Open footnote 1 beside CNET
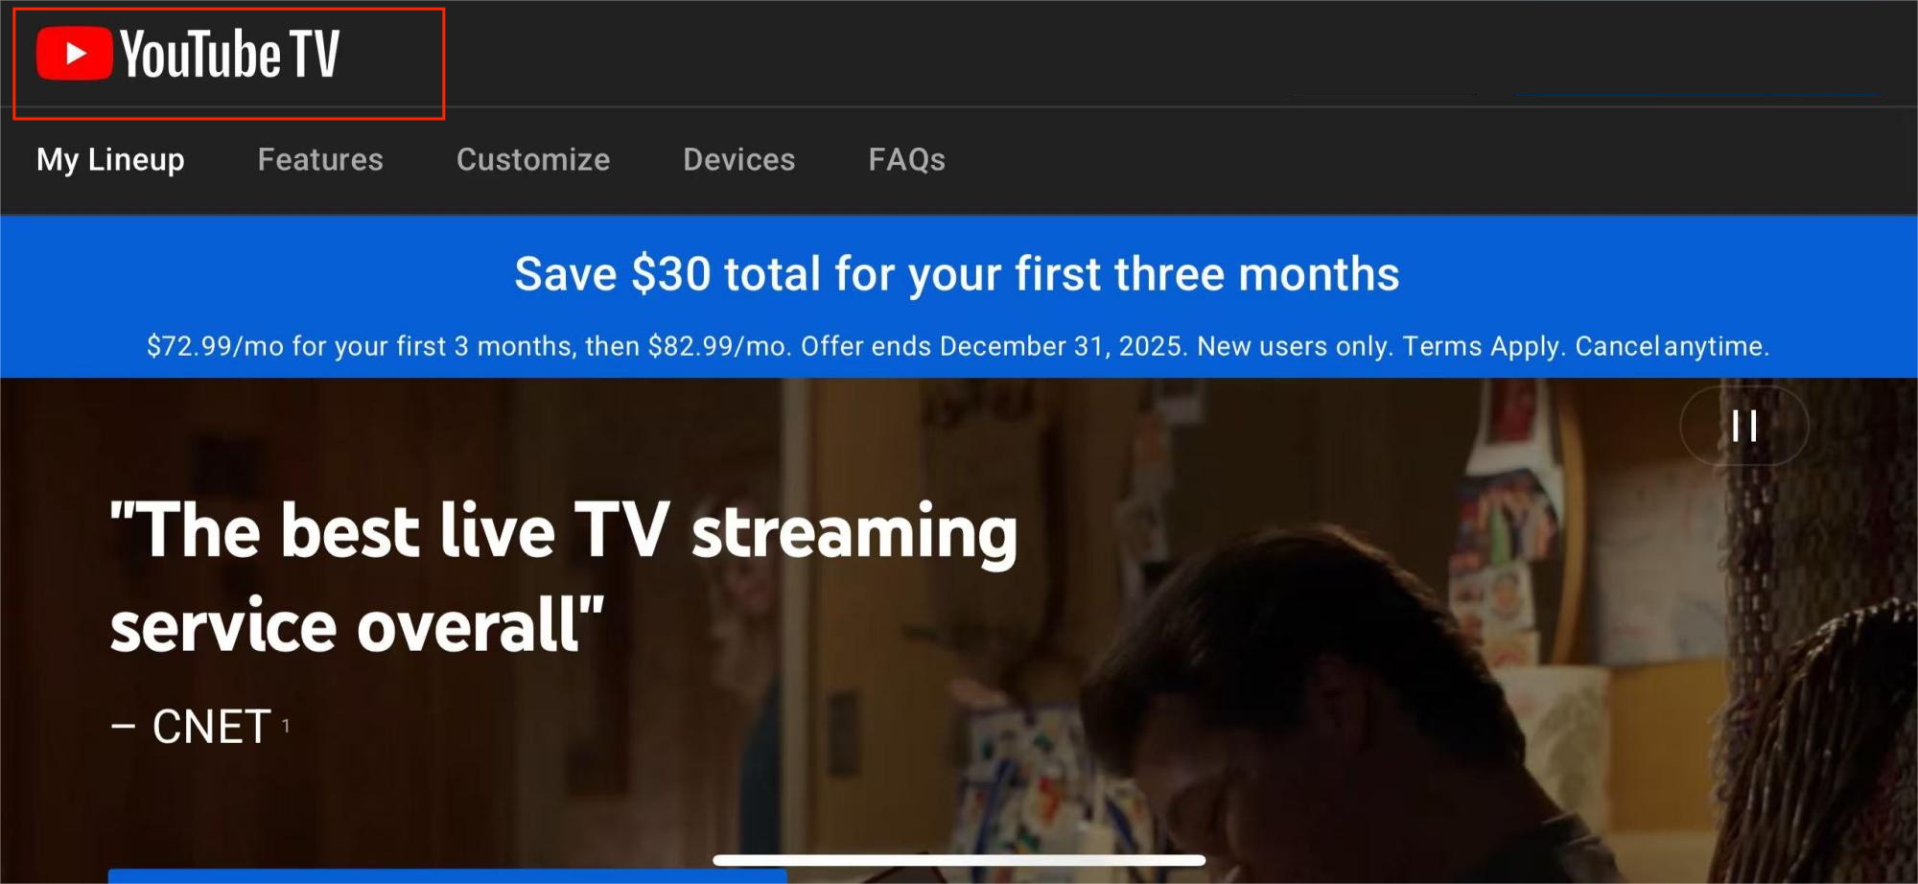The width and height of the screenshot is (1918, 884). [x=286, y=726]
